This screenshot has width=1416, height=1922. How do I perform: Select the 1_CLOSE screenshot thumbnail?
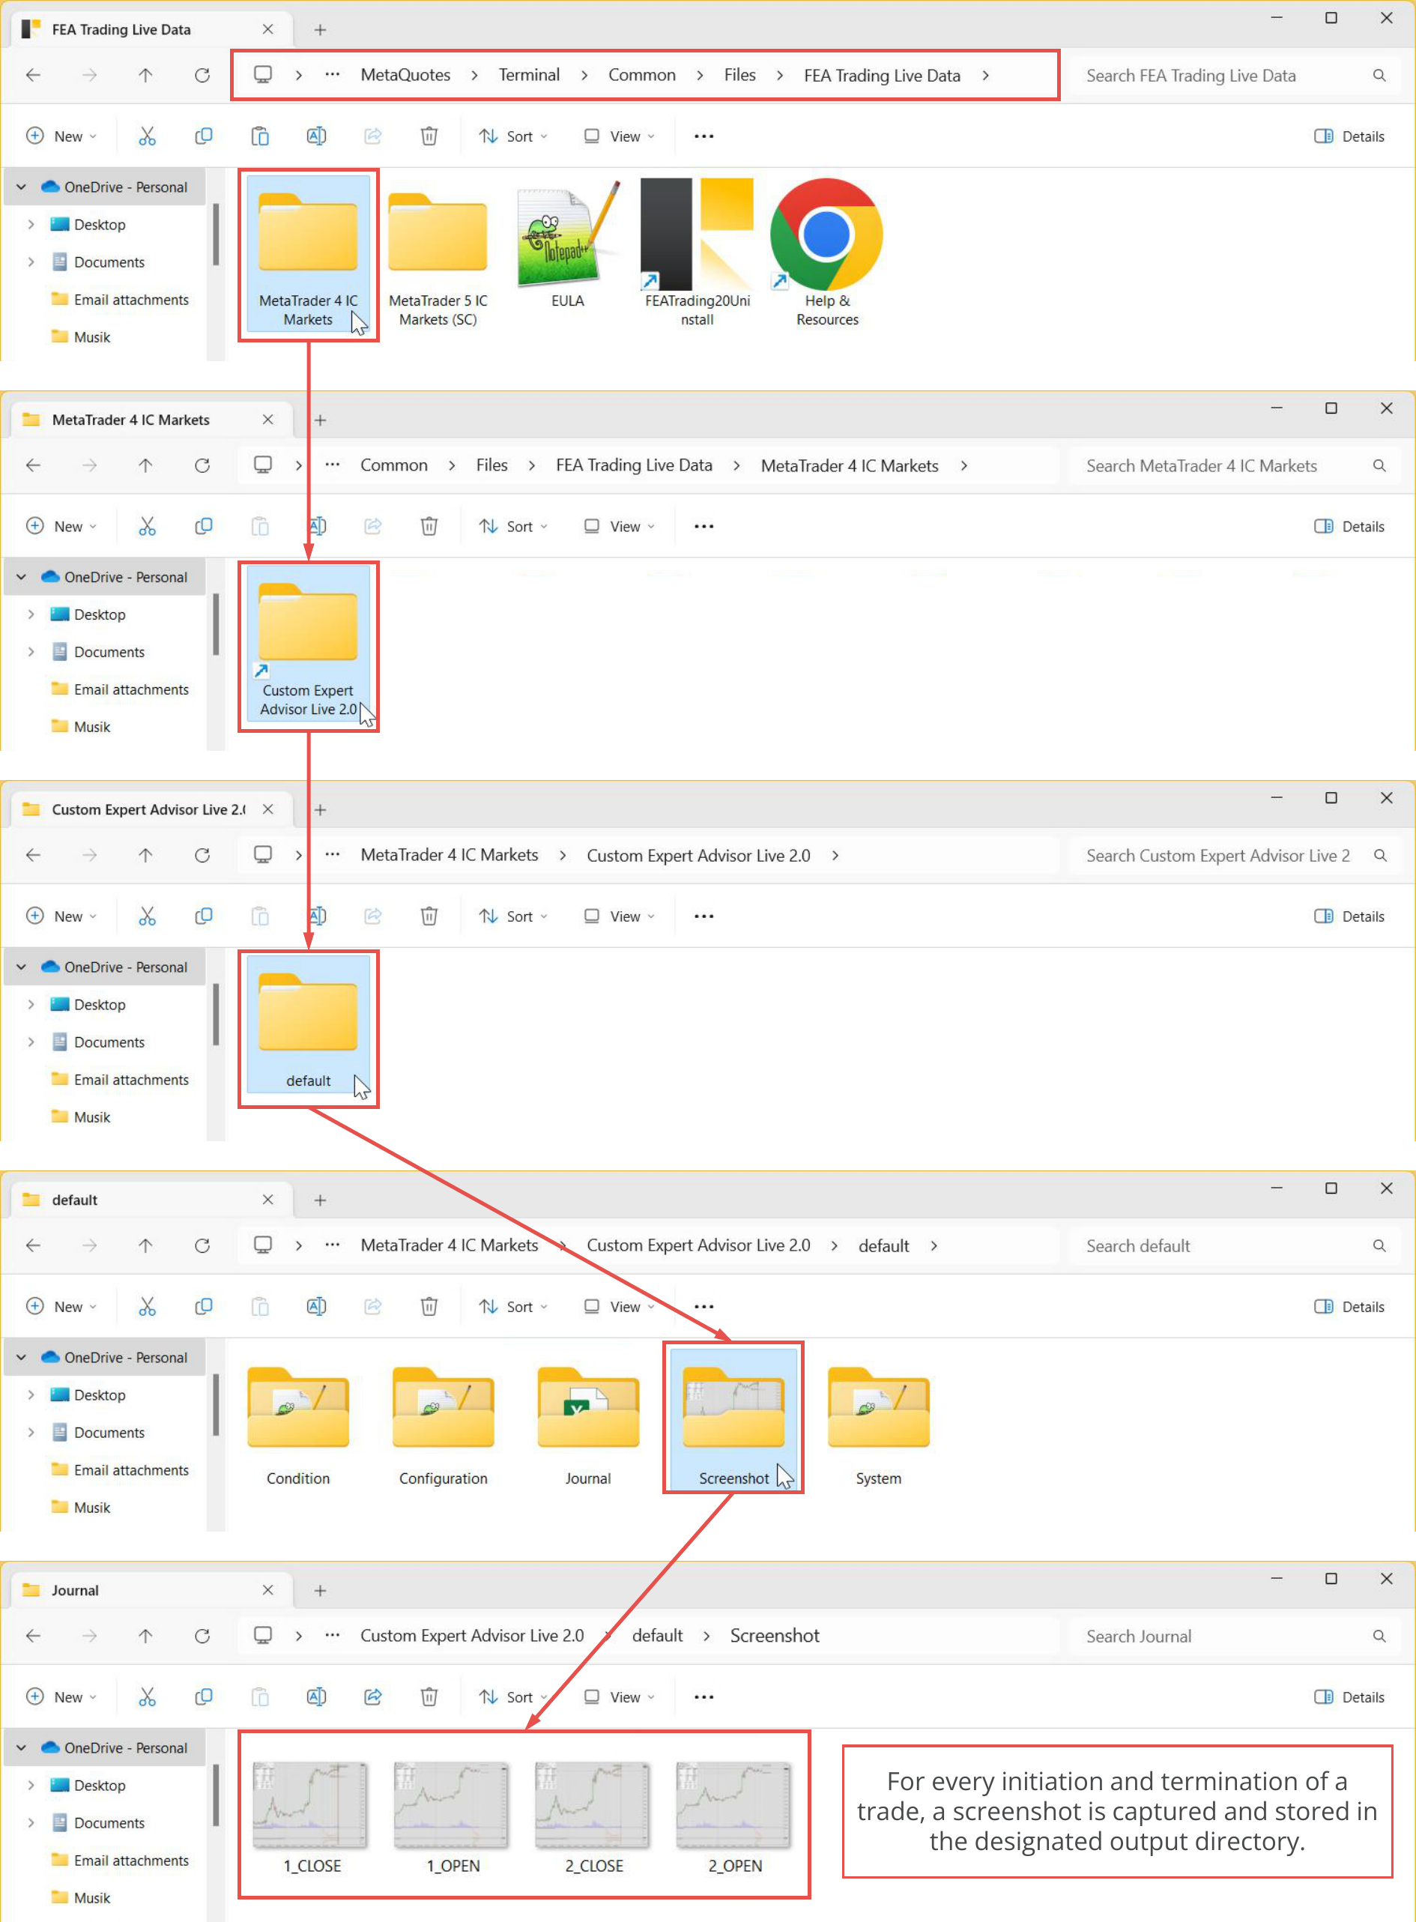pyautogui.click(x=312, y=1817)
